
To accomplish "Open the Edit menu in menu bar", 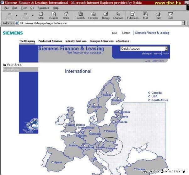I will pos(15,8).
